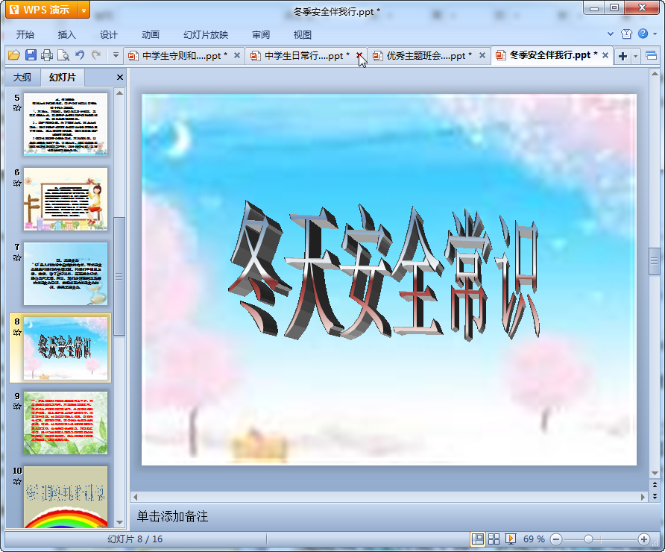Screen dimensions: 665x552
Task: Click horizontal scrollbar right arrow
Action: point(643,496)
